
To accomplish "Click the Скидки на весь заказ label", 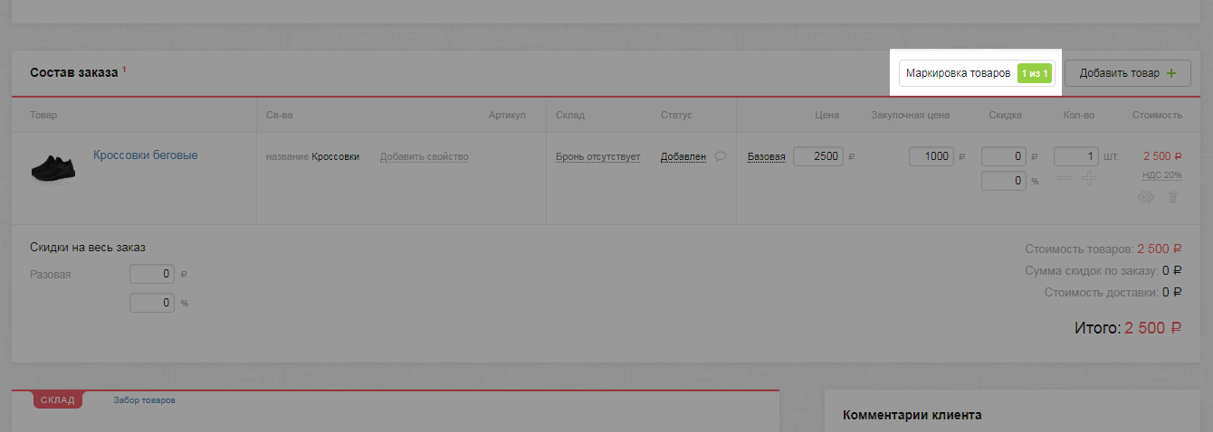I will click(x=88, y=248).
